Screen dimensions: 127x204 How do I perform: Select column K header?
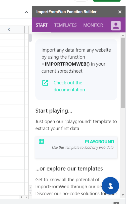click(9, 29)
